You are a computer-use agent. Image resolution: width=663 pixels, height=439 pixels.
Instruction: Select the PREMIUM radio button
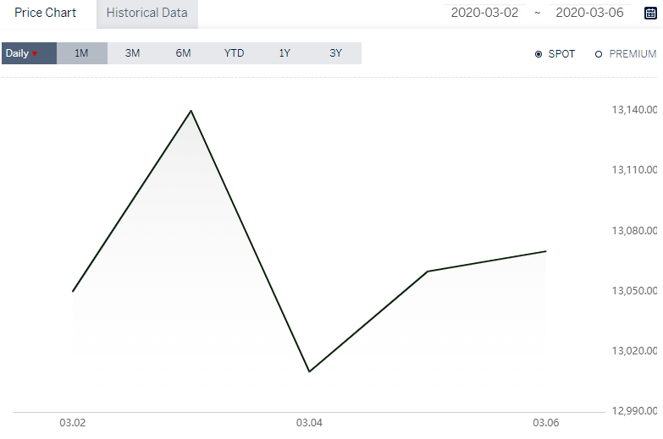(x=599, y=54)
